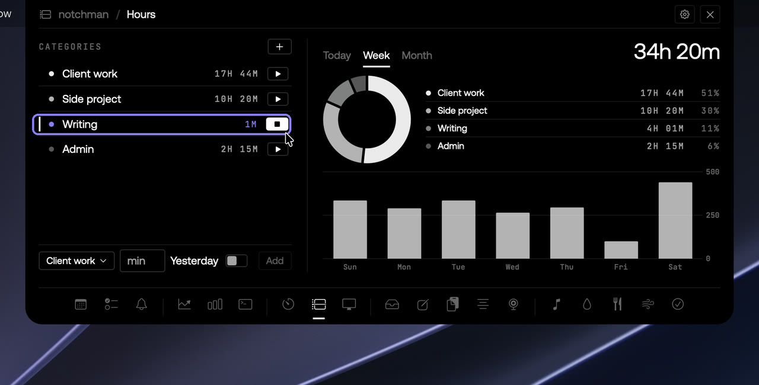Open the inbox tray icon
This screenshot has width=759, height=385.
(392, 304)
